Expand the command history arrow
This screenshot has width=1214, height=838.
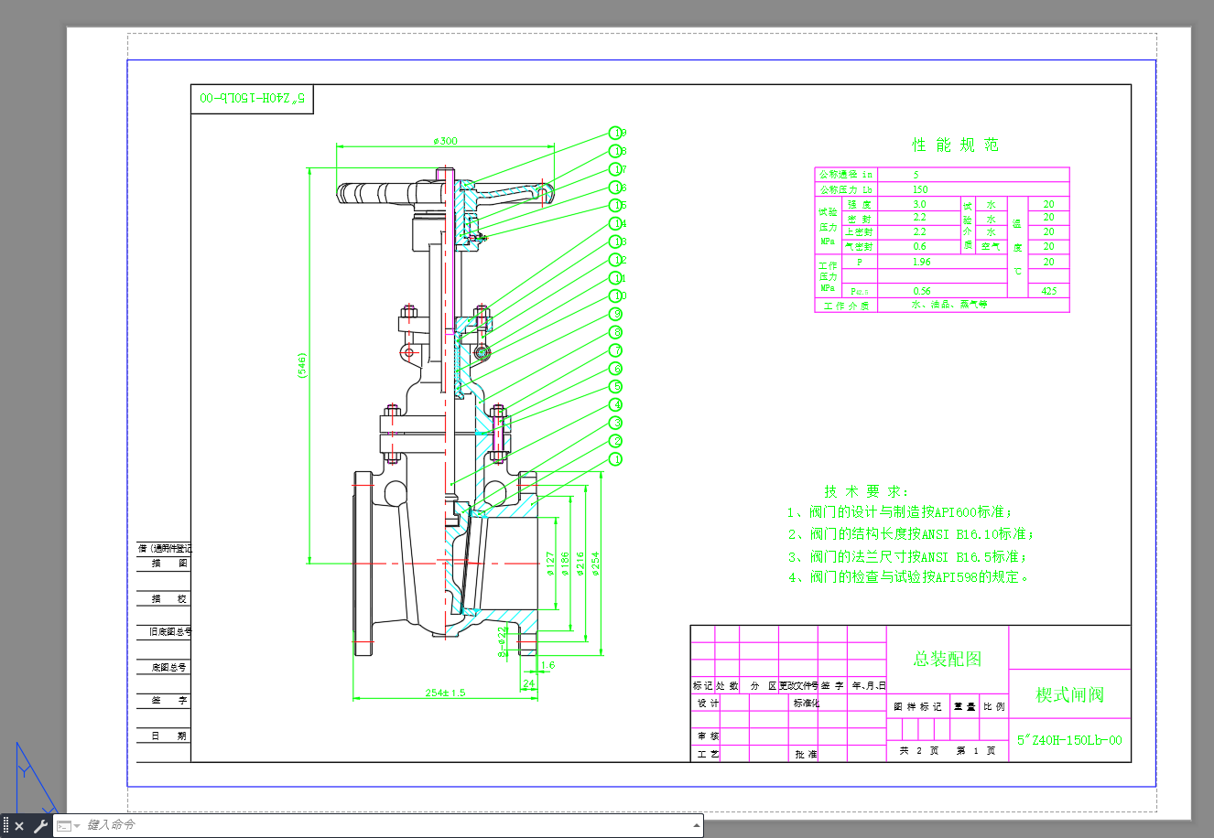click(x=697, y=825)
